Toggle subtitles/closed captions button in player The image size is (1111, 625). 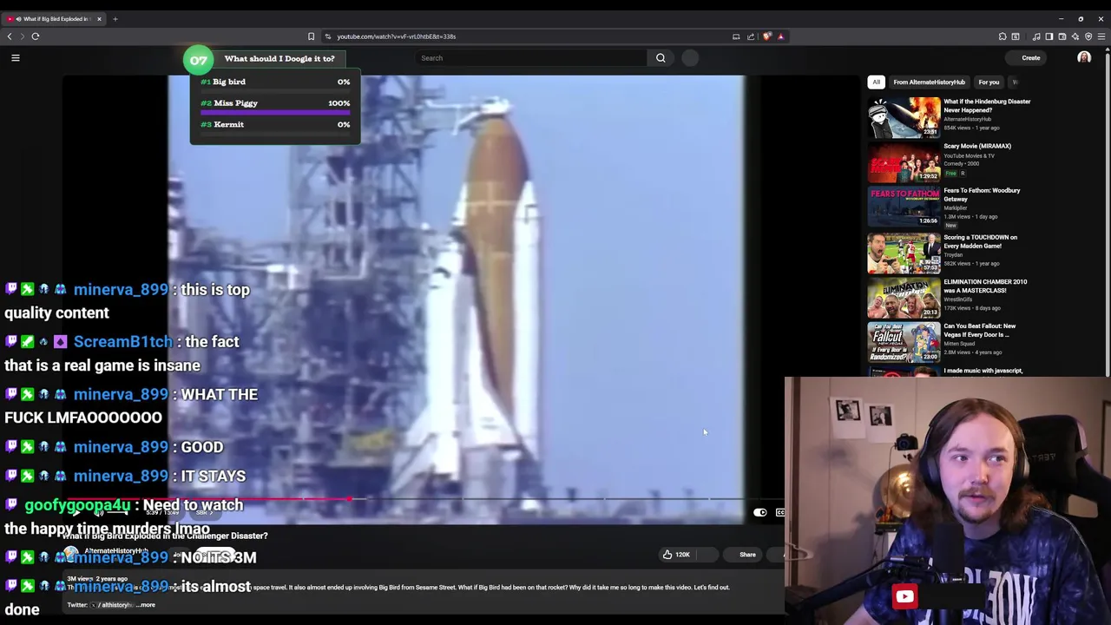coord(780,512)
